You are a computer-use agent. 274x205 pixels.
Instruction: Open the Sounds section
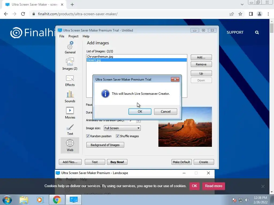[70, 97]
